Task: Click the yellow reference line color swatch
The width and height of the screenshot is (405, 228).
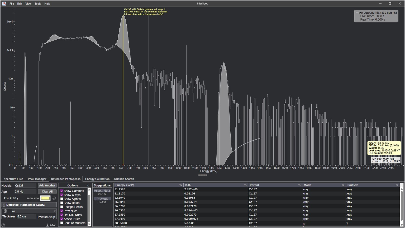Action: (45, 198)
